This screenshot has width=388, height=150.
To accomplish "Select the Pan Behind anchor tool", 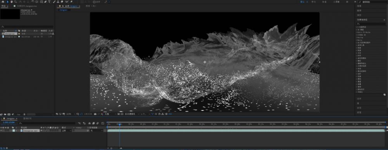I will click(37, 2).
